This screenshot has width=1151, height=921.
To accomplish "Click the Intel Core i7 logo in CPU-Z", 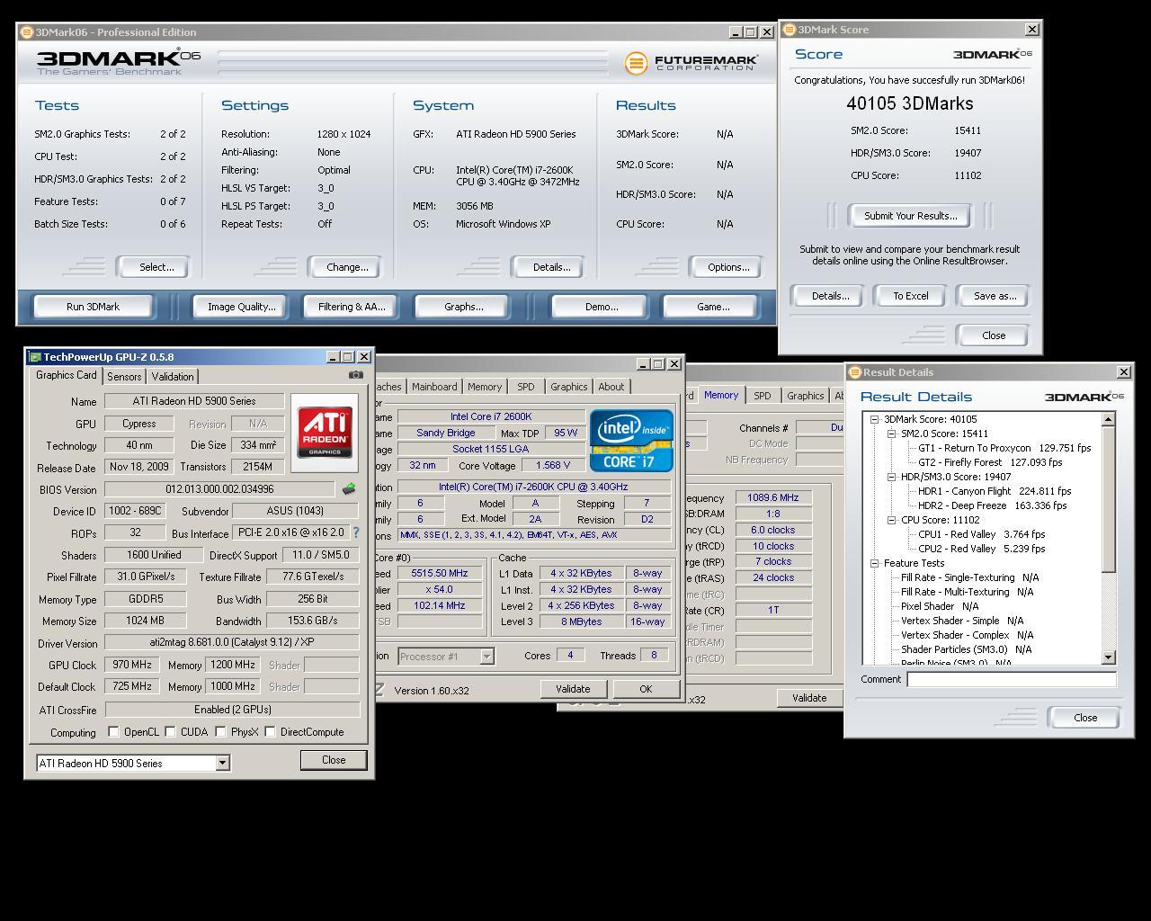I will point(631,440).
